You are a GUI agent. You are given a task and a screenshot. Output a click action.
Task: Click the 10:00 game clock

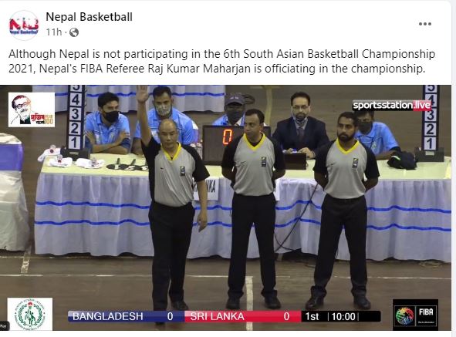tap(343, 316)
